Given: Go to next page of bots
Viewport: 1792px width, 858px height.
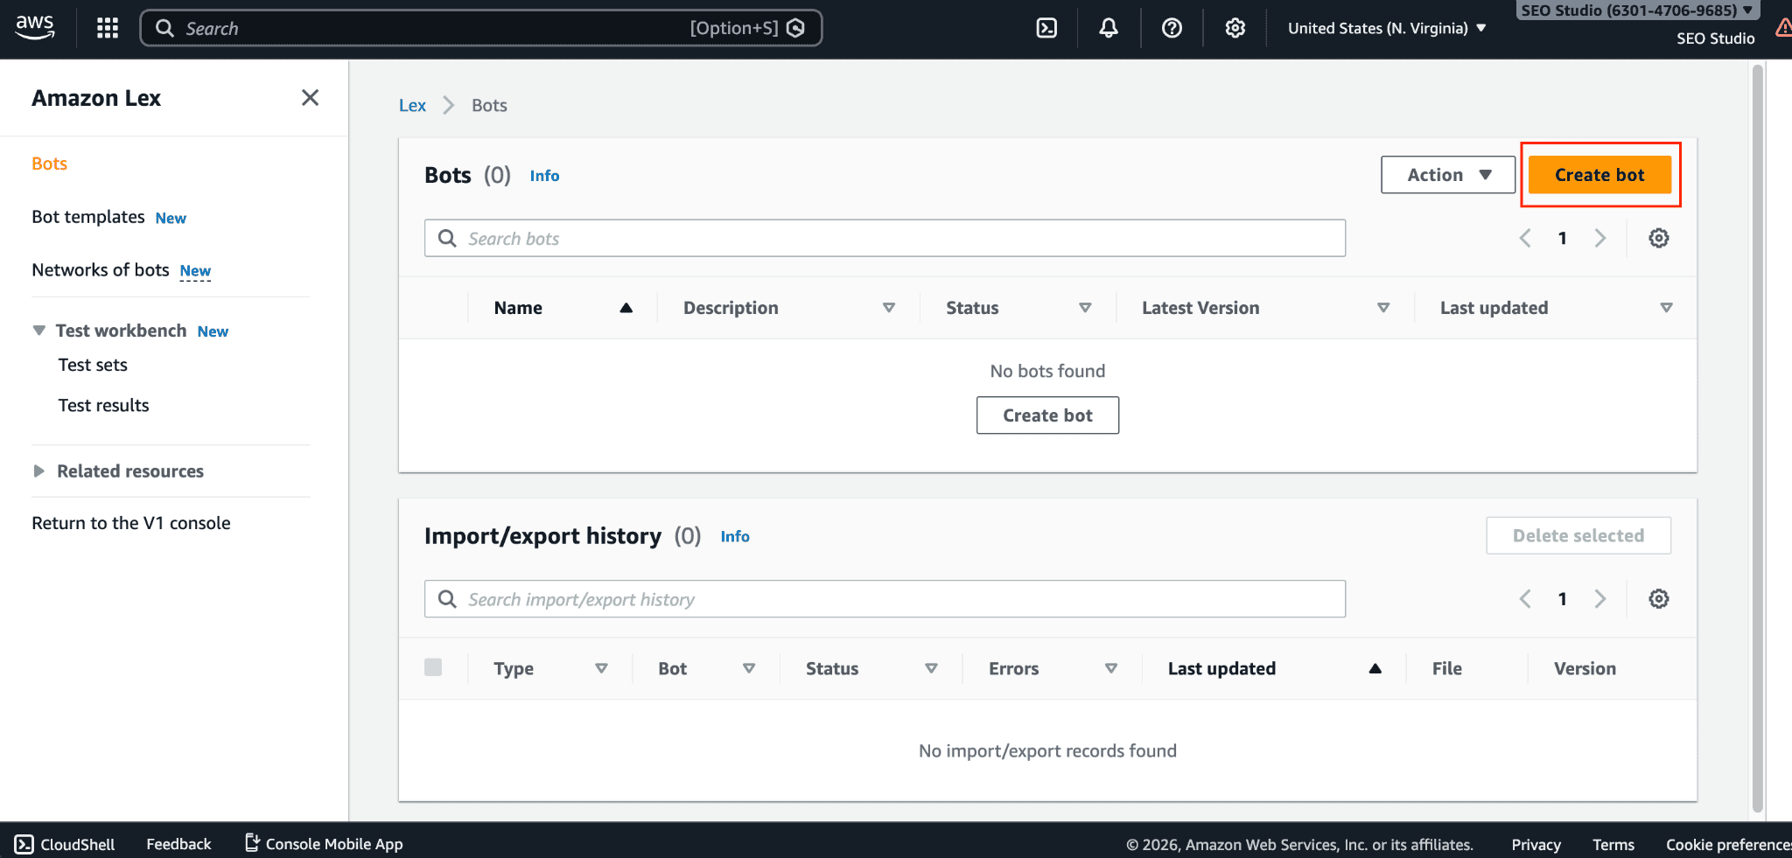Looking at the screenshot, I should pyautogui.click(x=1600, y=238).
